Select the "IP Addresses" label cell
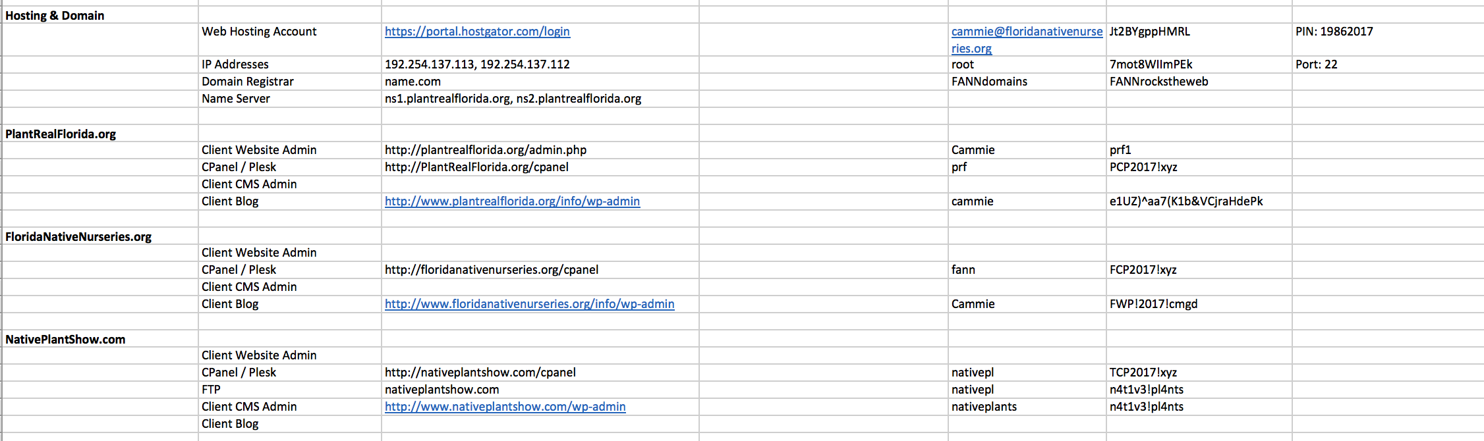1484x441 pixels. [x=235, y=65]
